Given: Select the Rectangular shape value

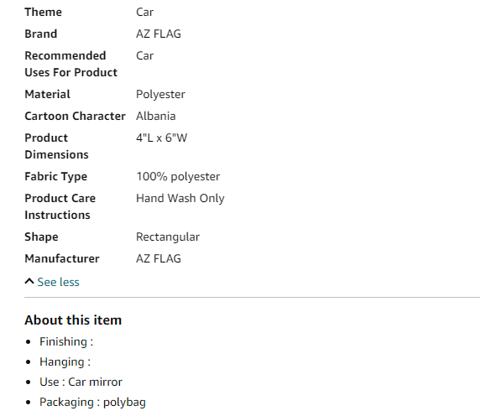Looking at the screenshot, I should (x=168, y=237).
